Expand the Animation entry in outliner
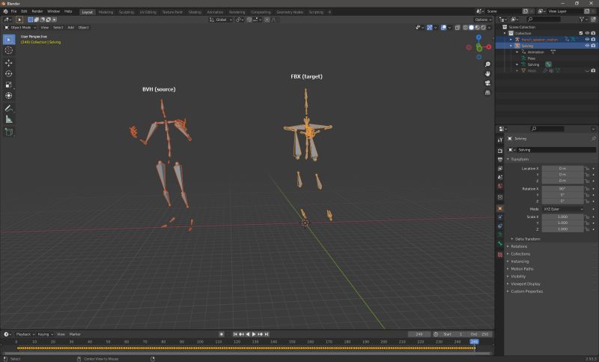The height and width of the screenshot is (362, 599). [517, 52]
